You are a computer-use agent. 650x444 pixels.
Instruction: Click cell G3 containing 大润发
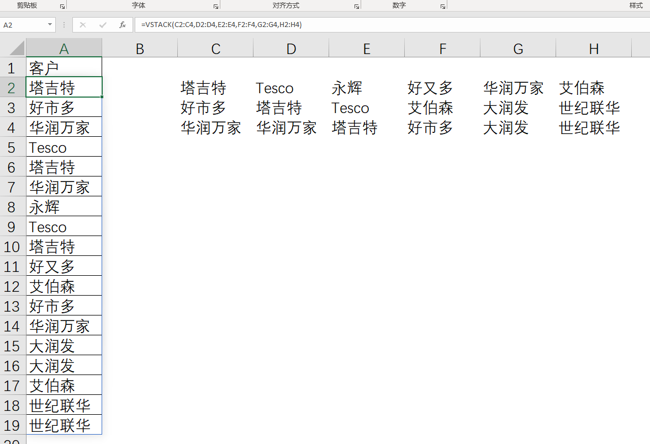[518, 107]
